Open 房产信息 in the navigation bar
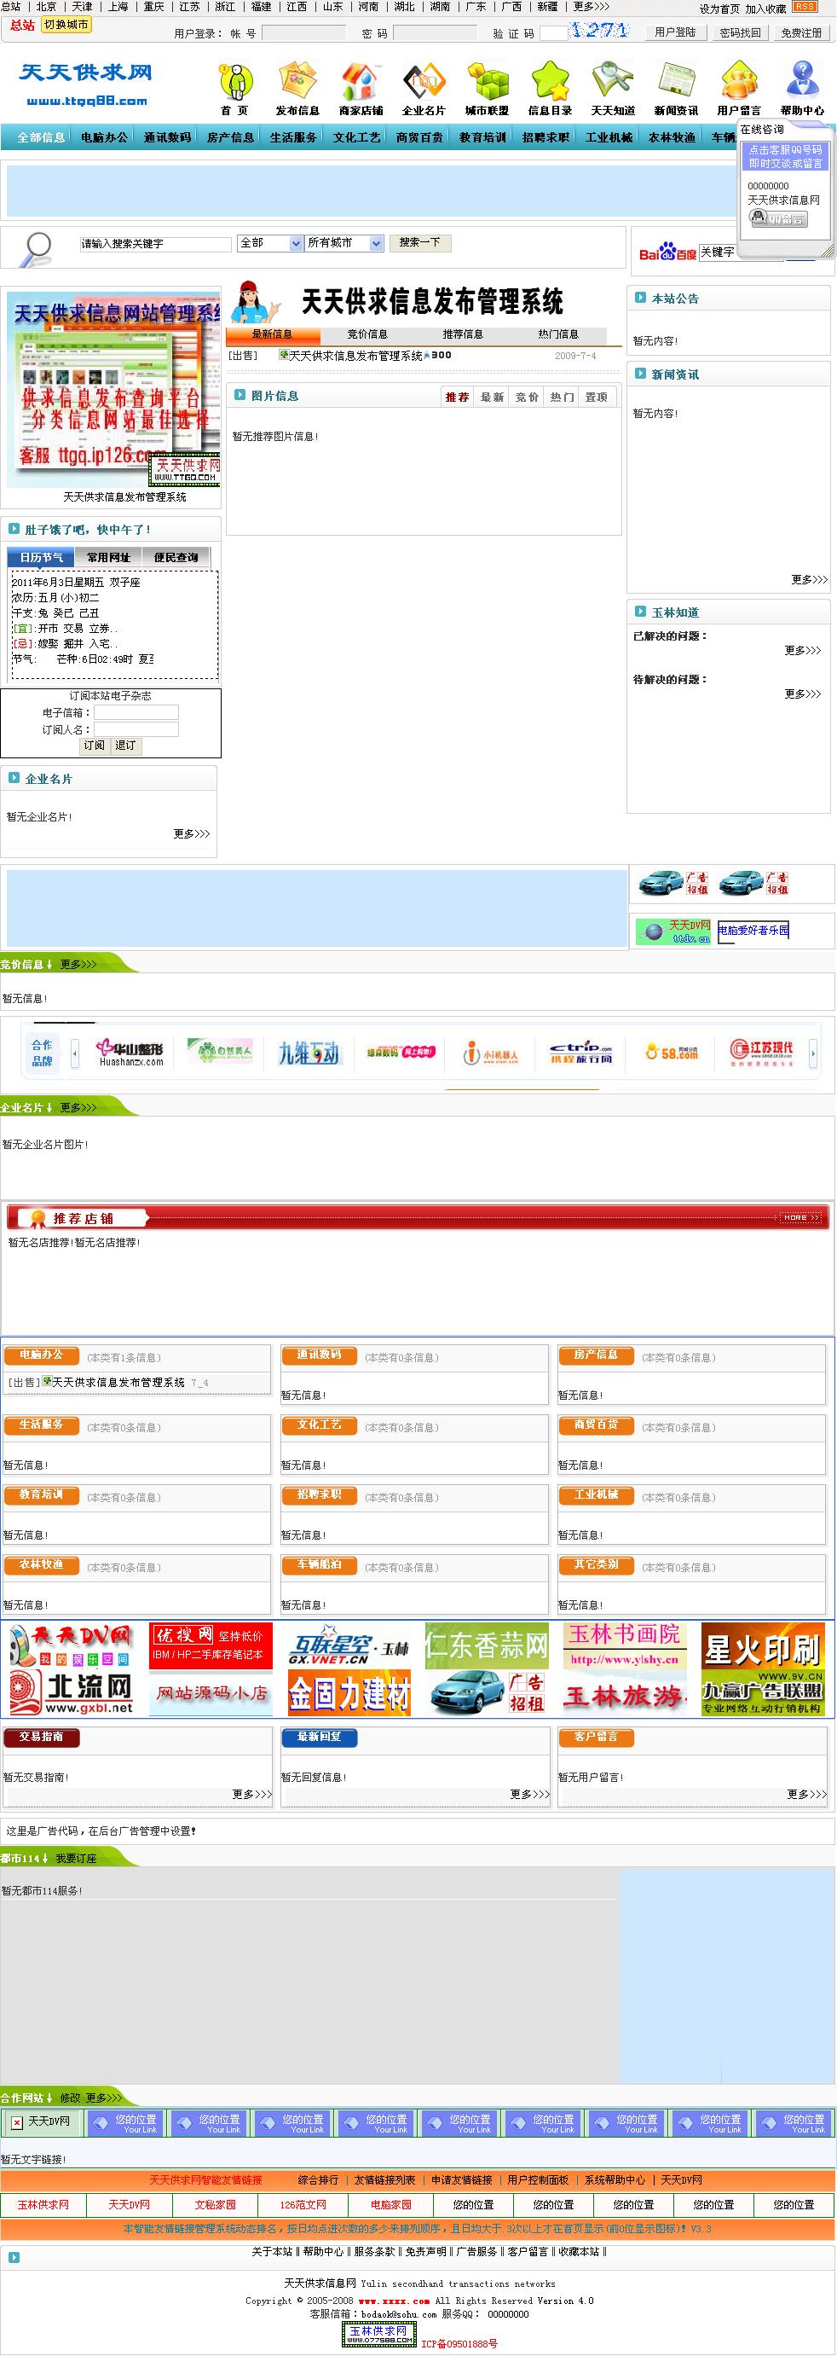Image resolution: width=837 pixels, height=2356 pixels. [x=230, y=137]
